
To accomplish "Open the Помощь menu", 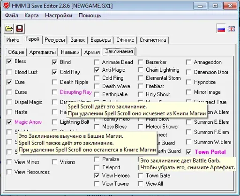I will [90, 15].
